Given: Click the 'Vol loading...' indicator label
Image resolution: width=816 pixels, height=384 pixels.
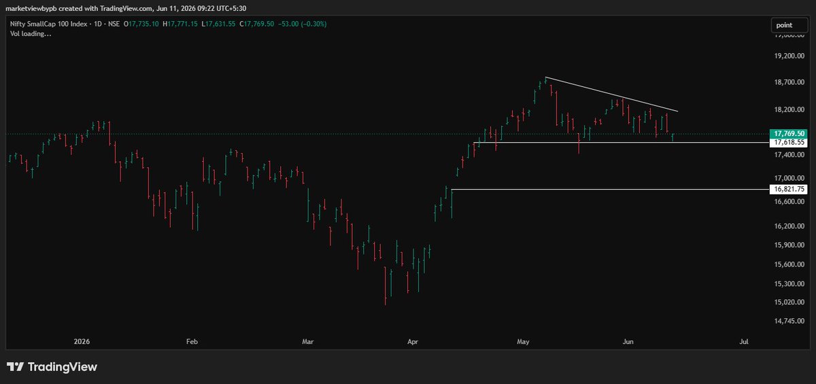Looking at the screenshot, I should click(31, 33).
